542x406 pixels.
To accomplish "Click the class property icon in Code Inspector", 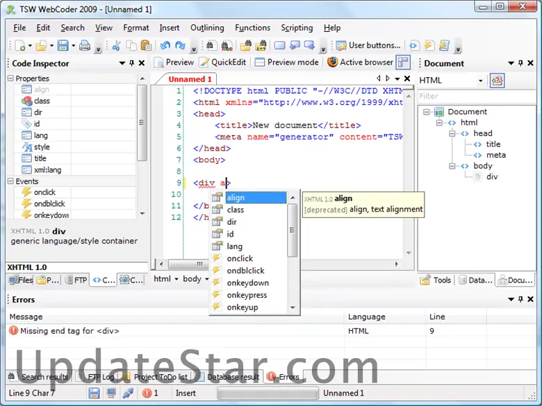I will [x=26, y=101].
